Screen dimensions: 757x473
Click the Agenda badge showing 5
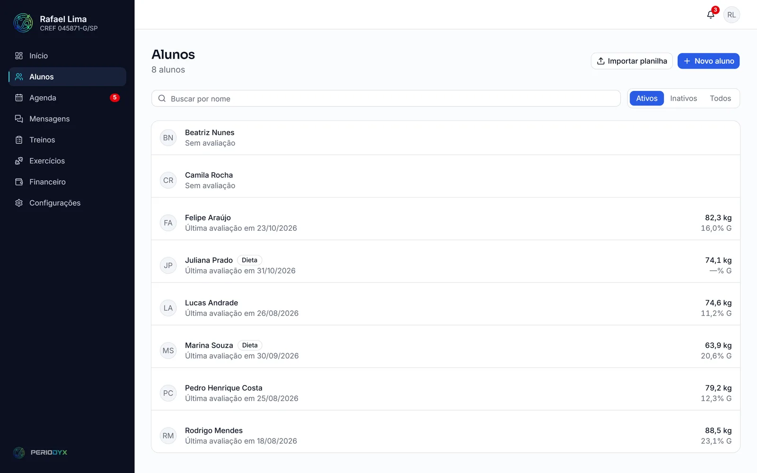pyautogui.click(x=114, y=98)
